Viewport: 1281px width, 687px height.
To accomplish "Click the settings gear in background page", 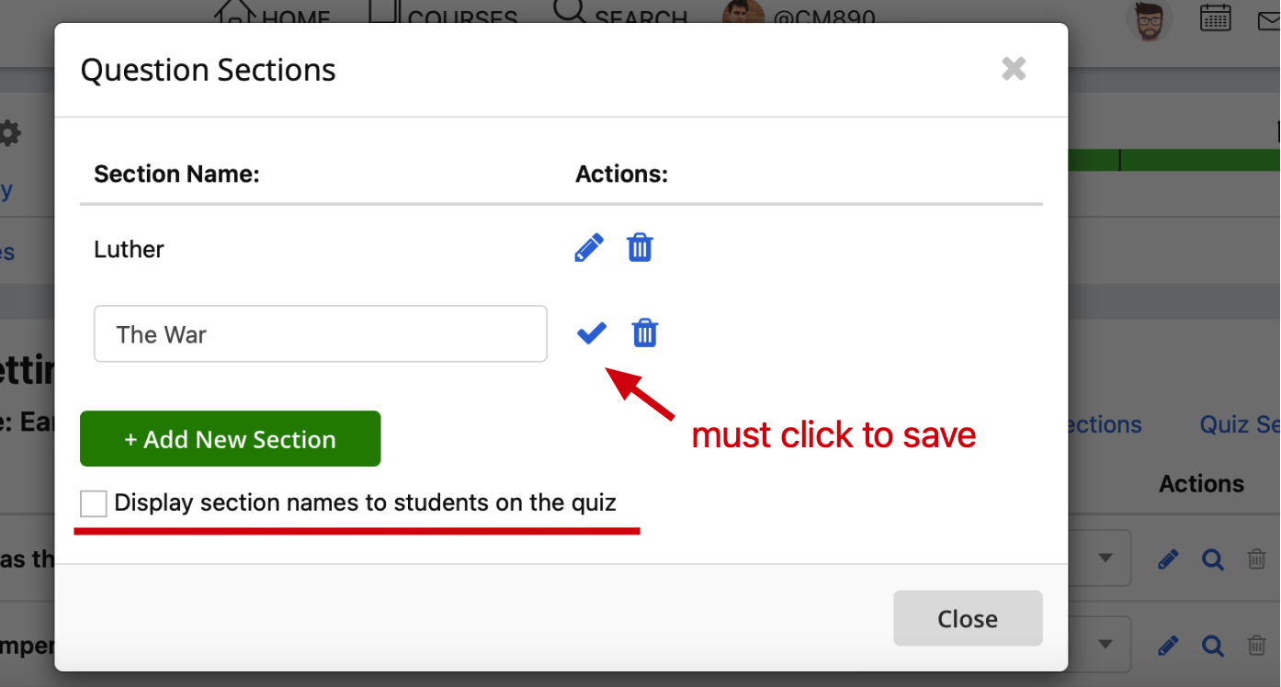I will pyautogui.click(x=9, y=133).
